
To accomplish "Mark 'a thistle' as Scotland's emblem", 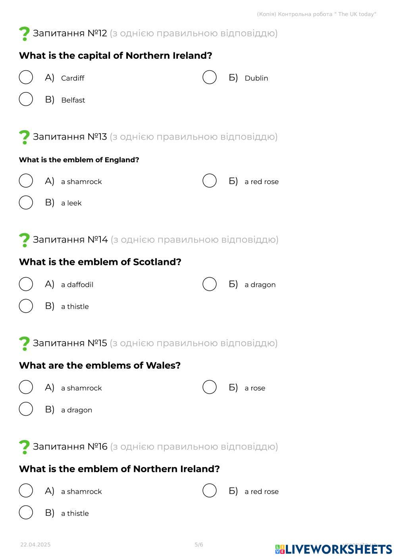I will 26,306.
